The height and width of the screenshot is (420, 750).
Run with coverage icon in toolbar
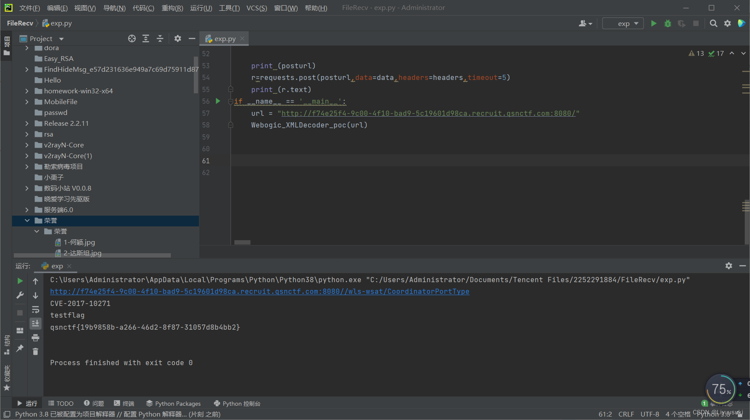click(682, 23)
